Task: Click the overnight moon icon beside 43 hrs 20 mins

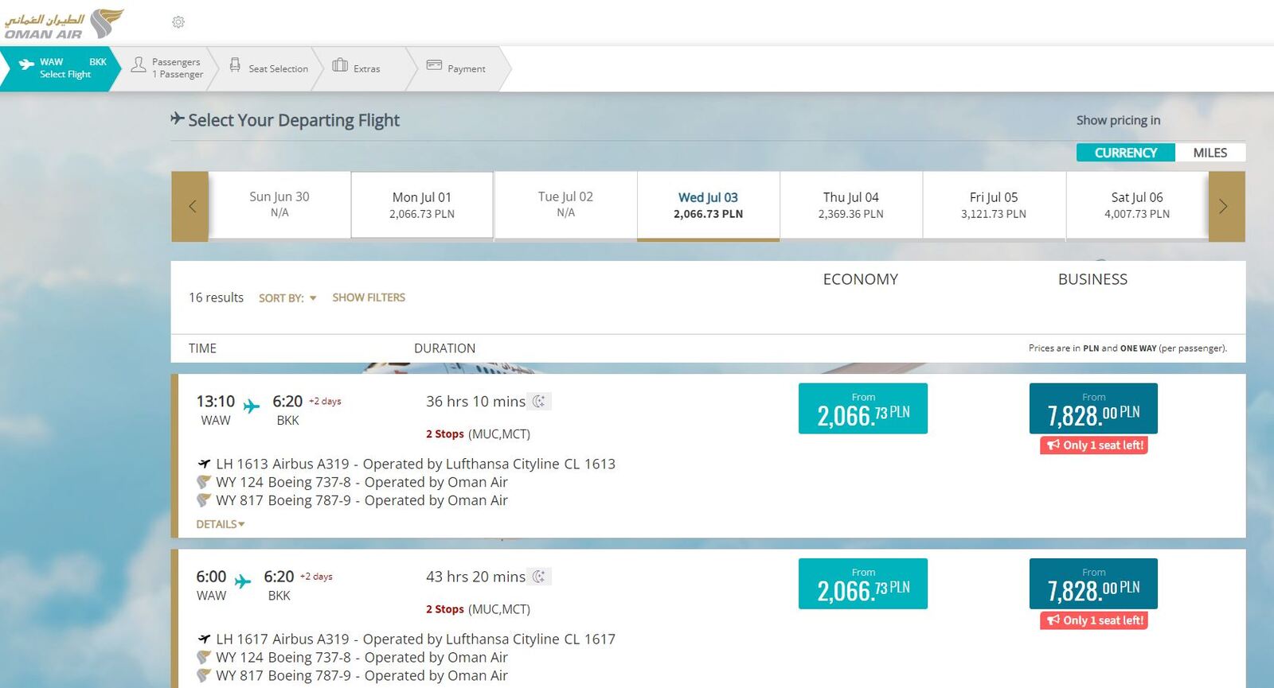Action: click(540, 577)
